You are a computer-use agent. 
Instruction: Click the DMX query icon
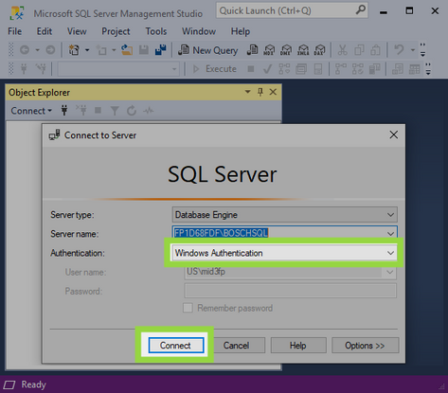tap(286, 50)
